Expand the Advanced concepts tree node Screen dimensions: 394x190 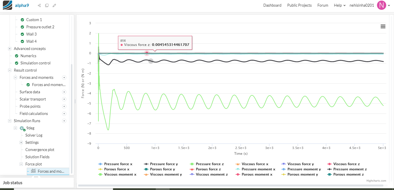[x=10, y=49]
